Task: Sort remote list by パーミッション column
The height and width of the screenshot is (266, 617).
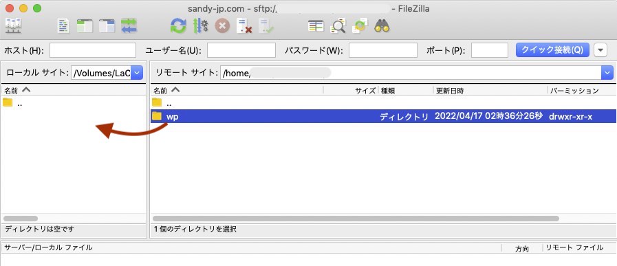Action: click(582, 91)
